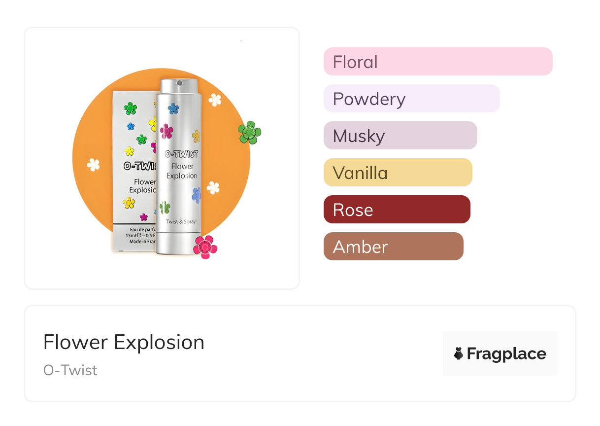
Task: Click the Fragplace logo
Action: (500, 354)
